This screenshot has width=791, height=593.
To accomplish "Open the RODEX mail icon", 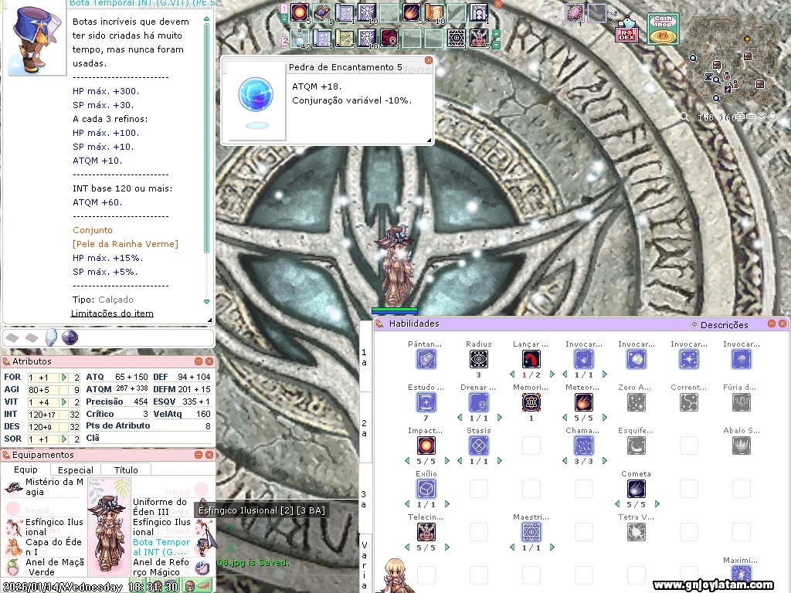I will pos(626,30).
